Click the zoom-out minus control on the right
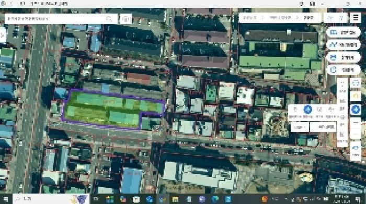The image size is (366, 204). (x=356, y=123)
